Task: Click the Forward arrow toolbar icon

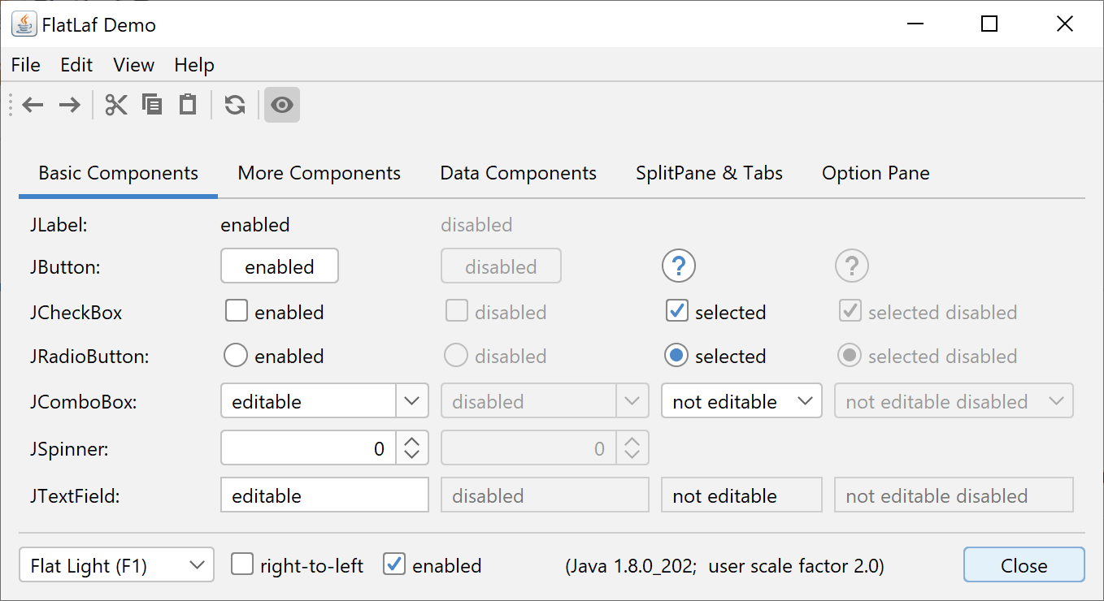Action: click(70, 105)
